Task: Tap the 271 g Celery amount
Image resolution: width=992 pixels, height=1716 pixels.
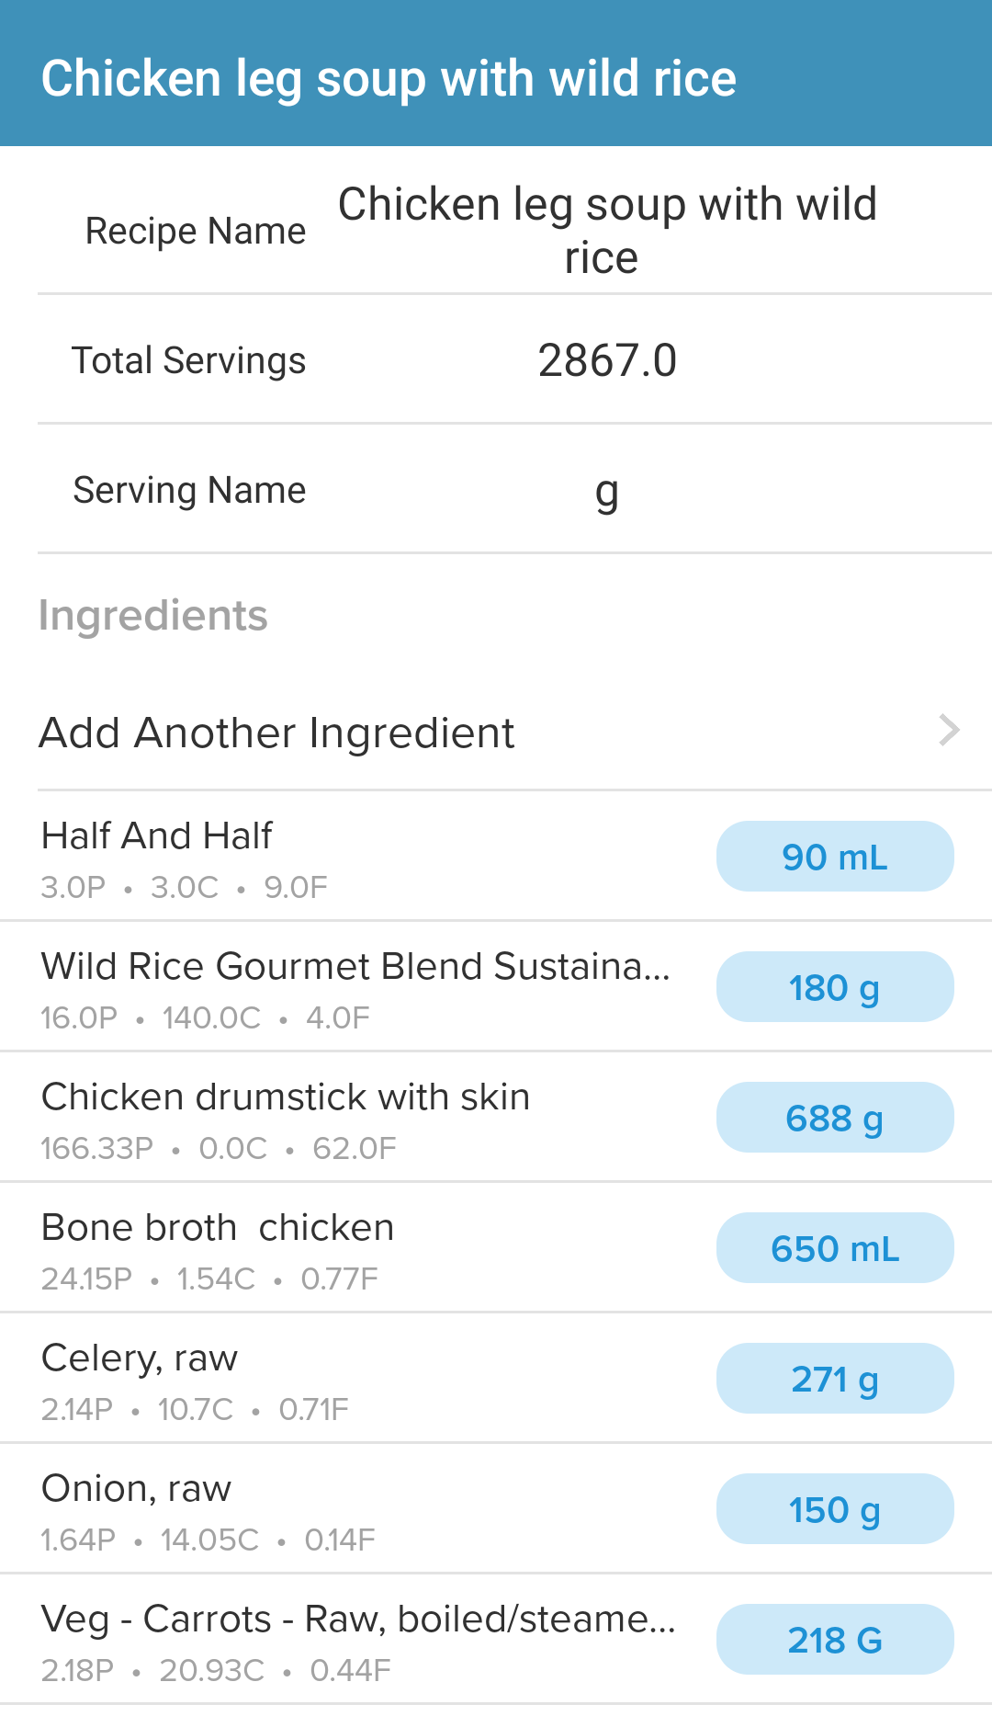Action: [834, 1379]
